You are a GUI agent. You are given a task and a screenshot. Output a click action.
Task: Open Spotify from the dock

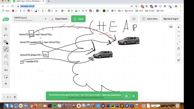tap(55, 106)
